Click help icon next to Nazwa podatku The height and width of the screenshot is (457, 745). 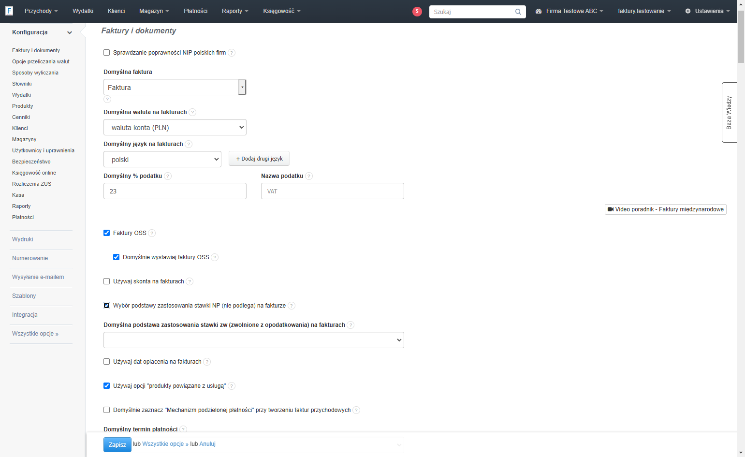(309, 176)
